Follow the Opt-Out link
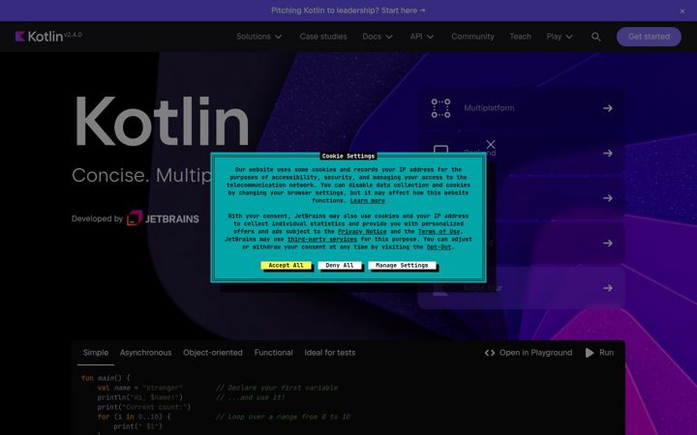Screen dimensions: 697x435 pos(439,247)
